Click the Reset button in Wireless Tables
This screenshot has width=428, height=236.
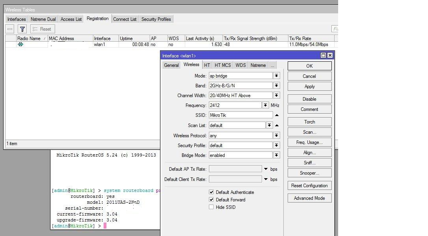point(43,29)
